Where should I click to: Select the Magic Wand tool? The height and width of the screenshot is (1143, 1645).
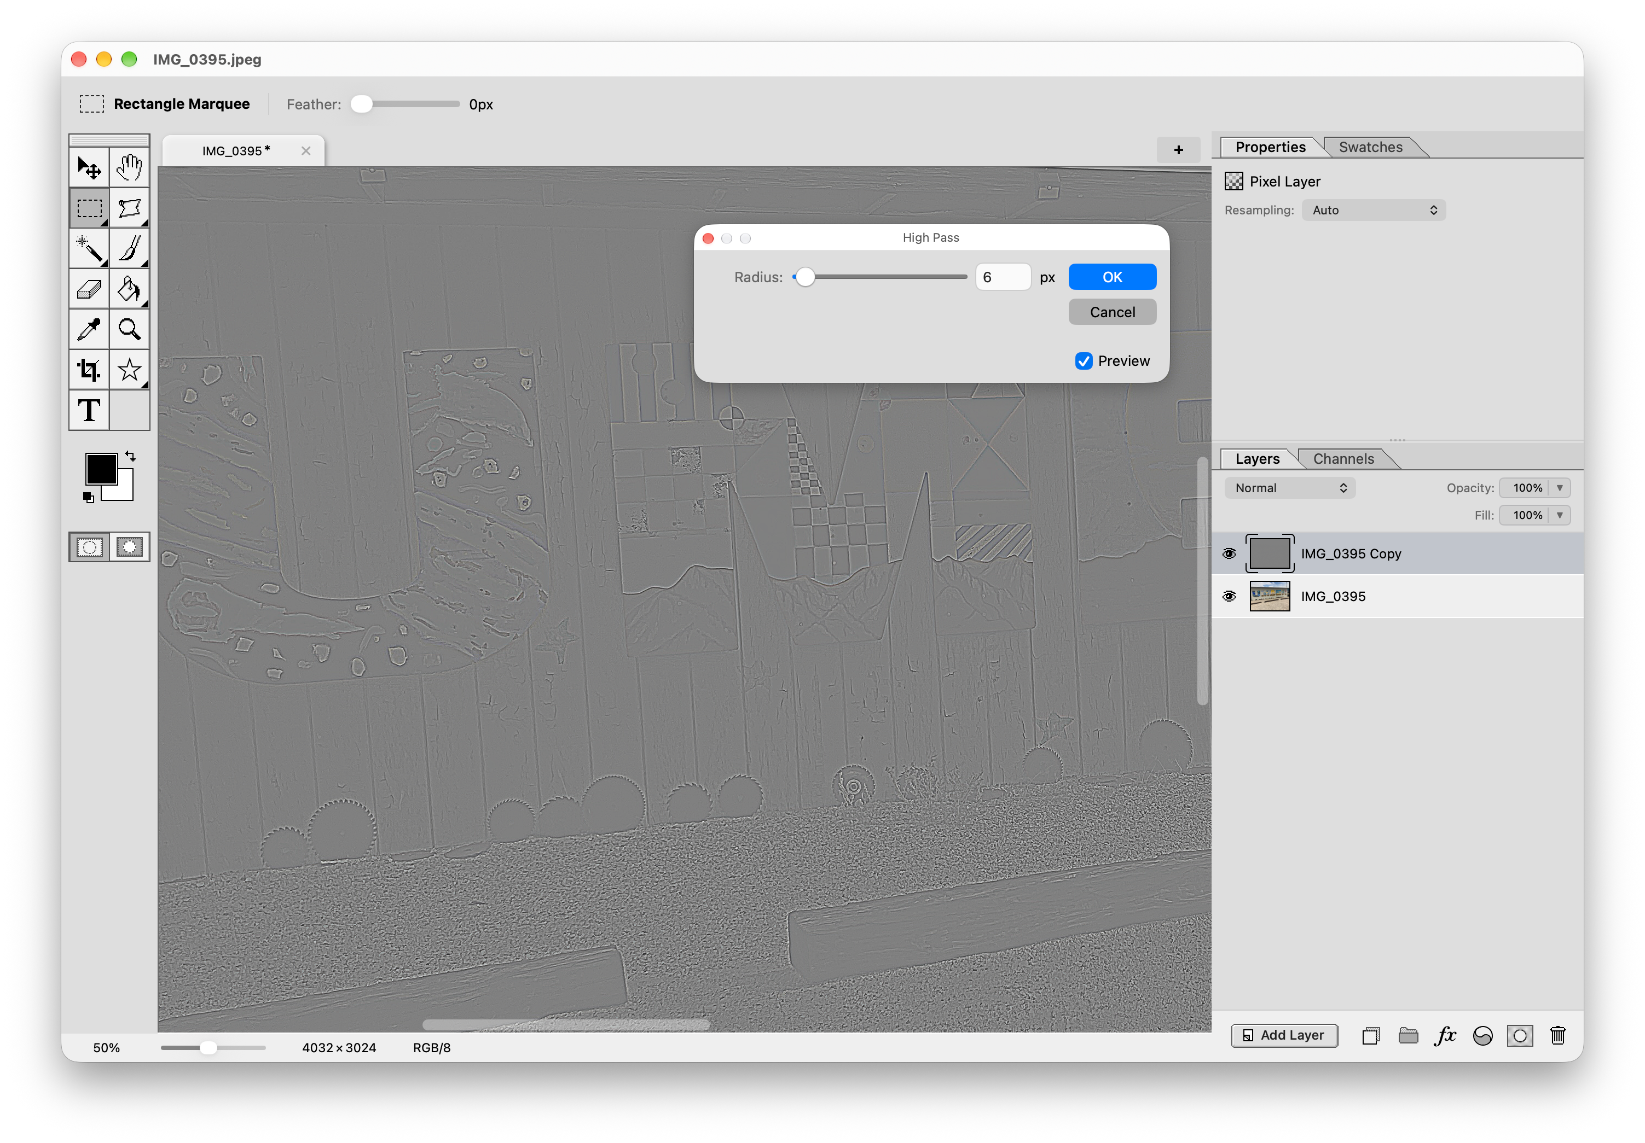click(89, 248)
